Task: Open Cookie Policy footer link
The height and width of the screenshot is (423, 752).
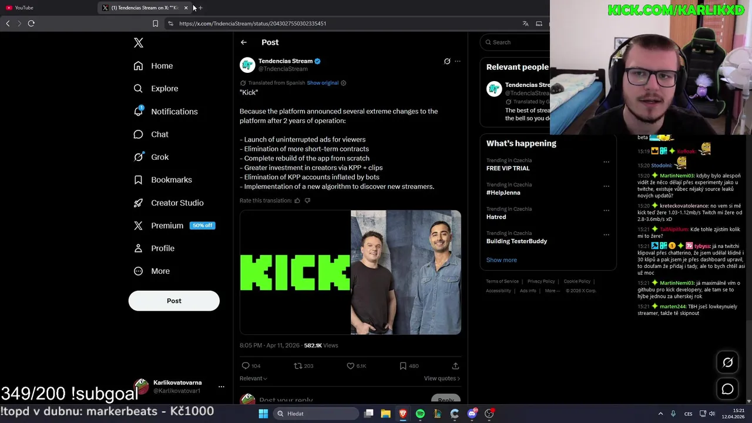Action: coord(577,281)
